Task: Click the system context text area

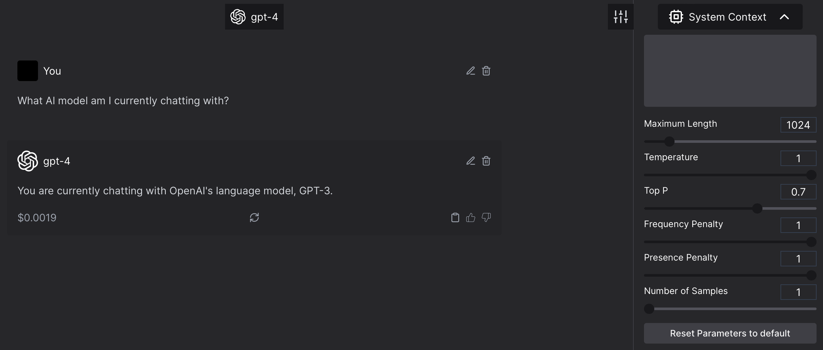Action: tap(730, 71)
